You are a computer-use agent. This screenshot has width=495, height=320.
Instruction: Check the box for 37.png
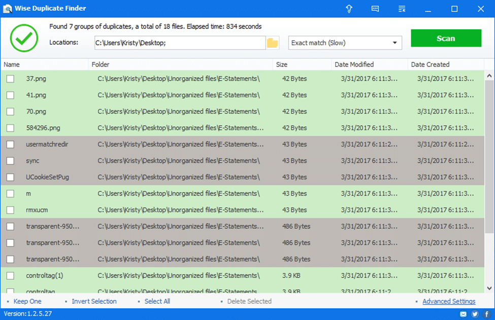pyautogui.click(x=10, y=79)
